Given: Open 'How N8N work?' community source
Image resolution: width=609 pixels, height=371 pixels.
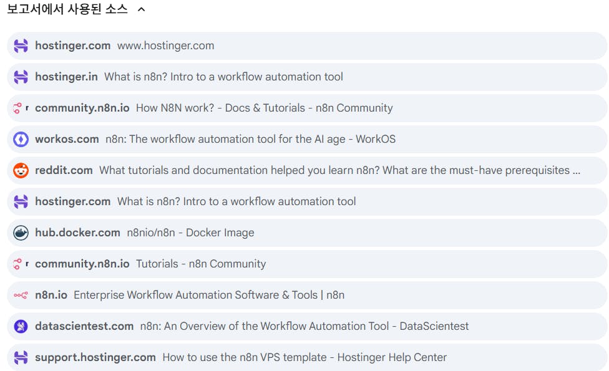Looking at the screenshot, I should [264, 108].
